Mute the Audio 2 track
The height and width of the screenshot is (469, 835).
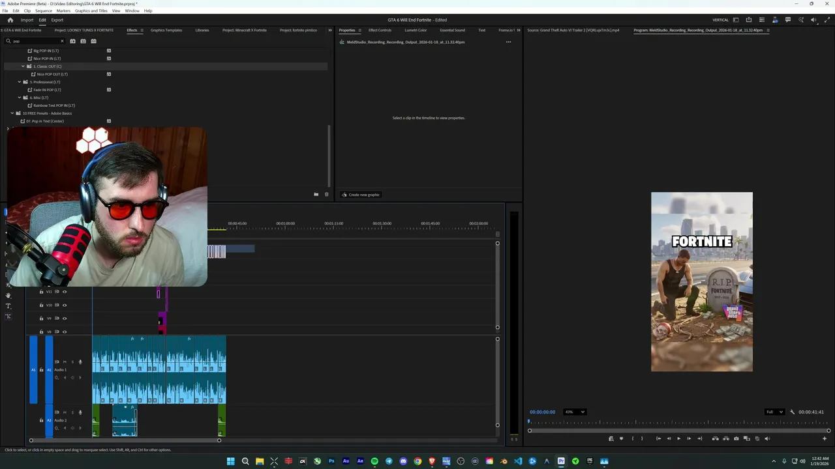coord(65,412)
